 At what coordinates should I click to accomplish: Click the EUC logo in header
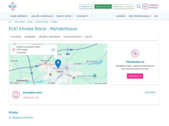[13, 6]
